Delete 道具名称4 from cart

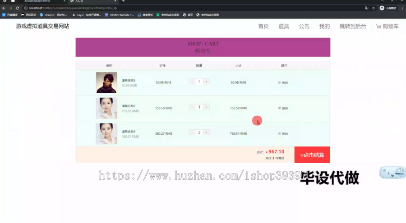click(x=283, y=134)
